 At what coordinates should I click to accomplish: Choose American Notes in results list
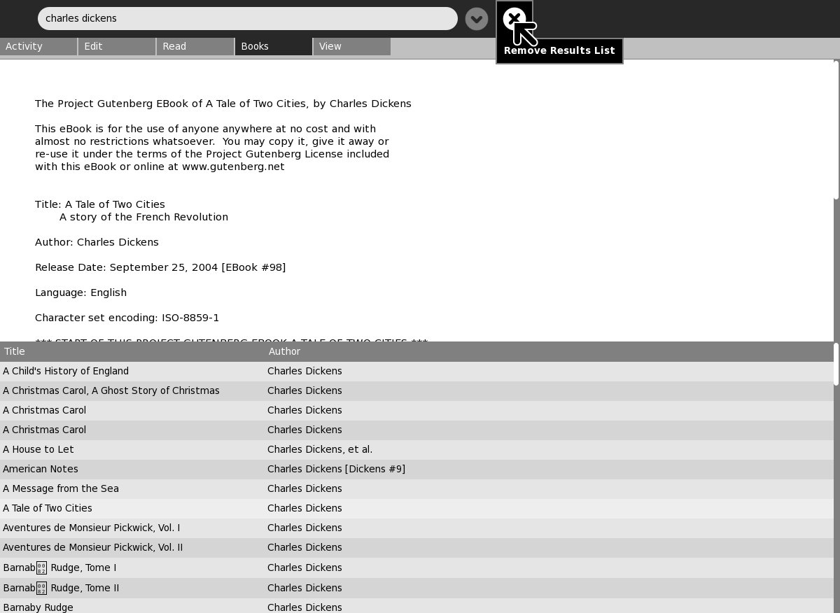click(x=41, y=469)
